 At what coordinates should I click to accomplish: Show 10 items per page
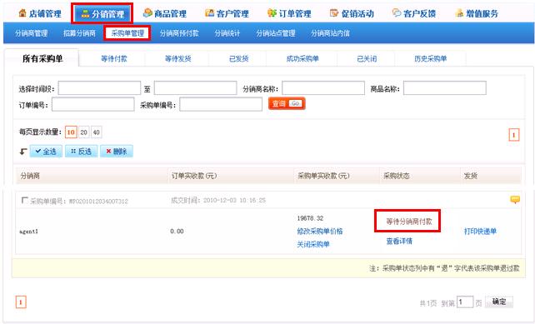[x=71, y=132]
